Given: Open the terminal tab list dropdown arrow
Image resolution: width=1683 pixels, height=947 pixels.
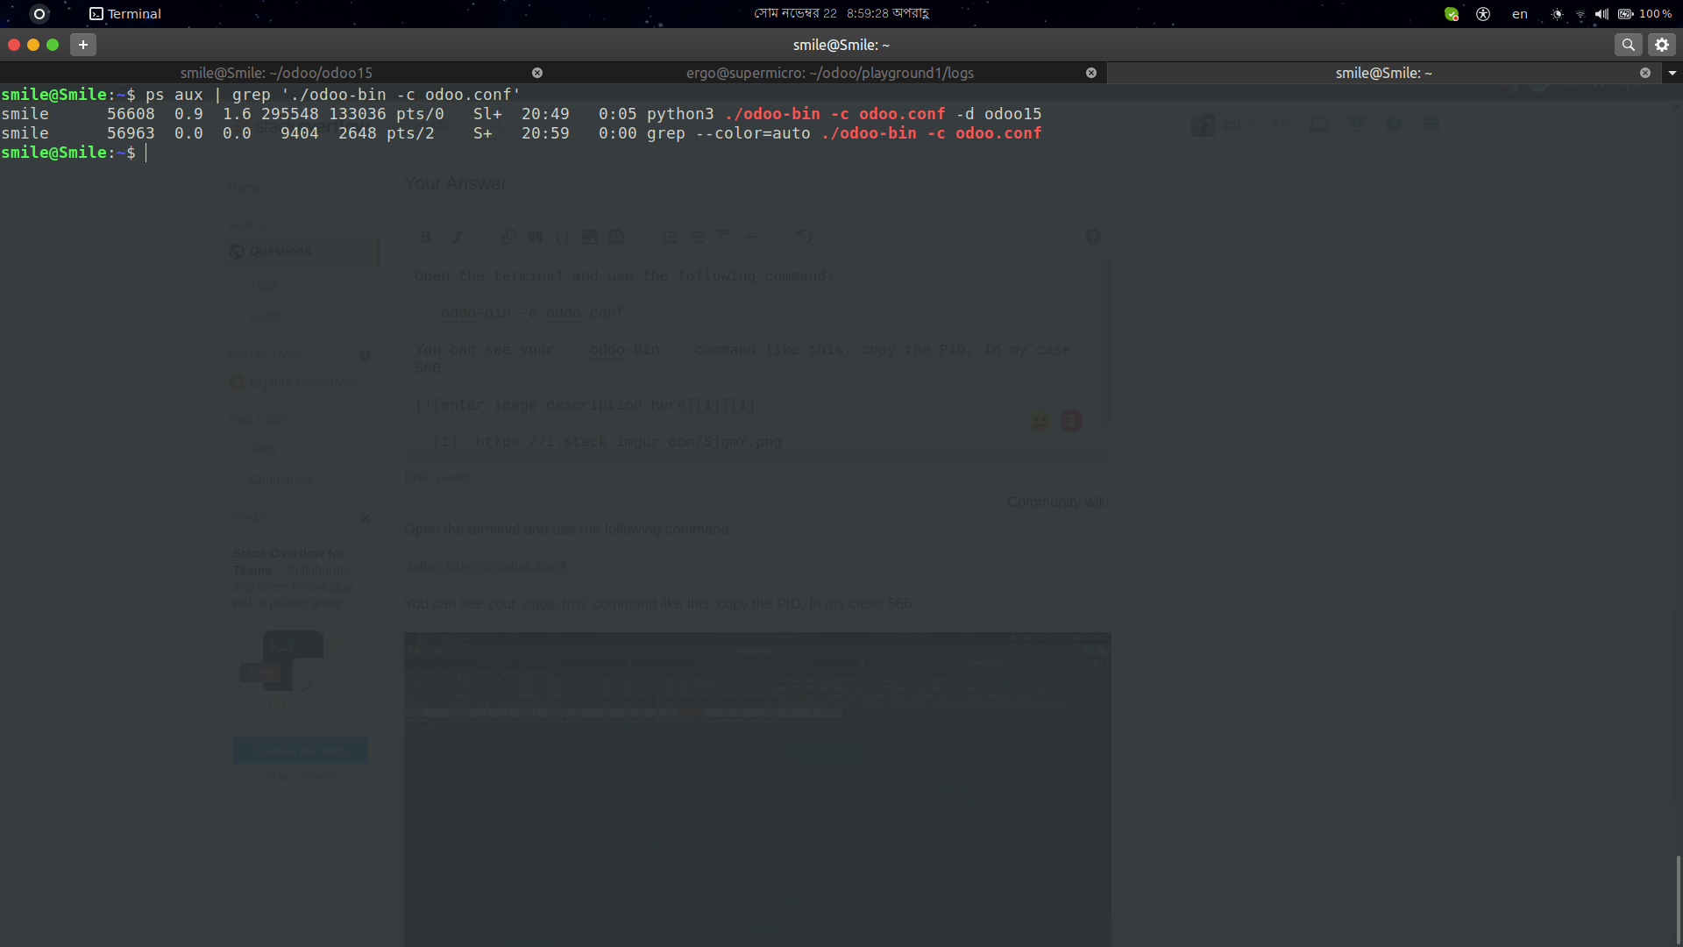Looking at the screenshot, I should click(x=1673, y=73).
